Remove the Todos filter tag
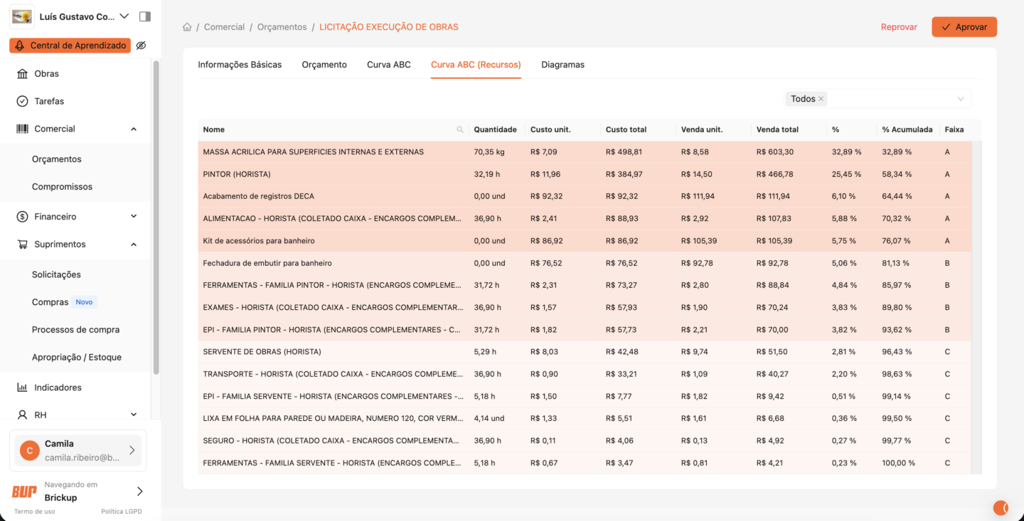This screenshot has height=521, width=1024. [821, 100]
